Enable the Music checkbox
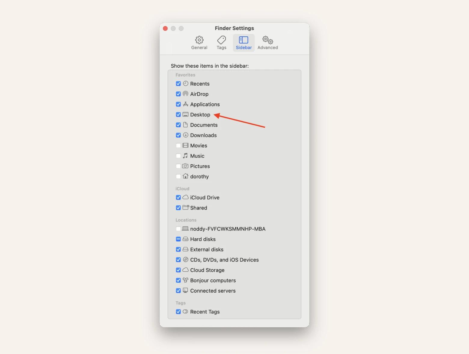Screen dimensions: 469x354 coord(178,156)
